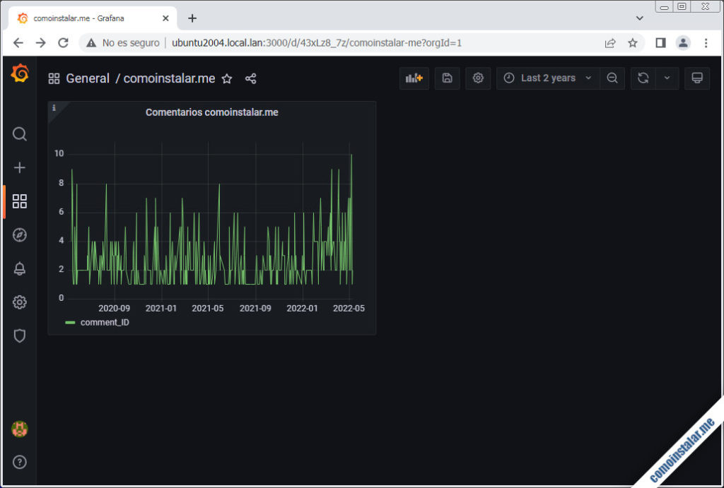Open dashboard settings with the gear icon
This screenshot has height=488, width=724.
pyautogui.click(x=478, y=78)
